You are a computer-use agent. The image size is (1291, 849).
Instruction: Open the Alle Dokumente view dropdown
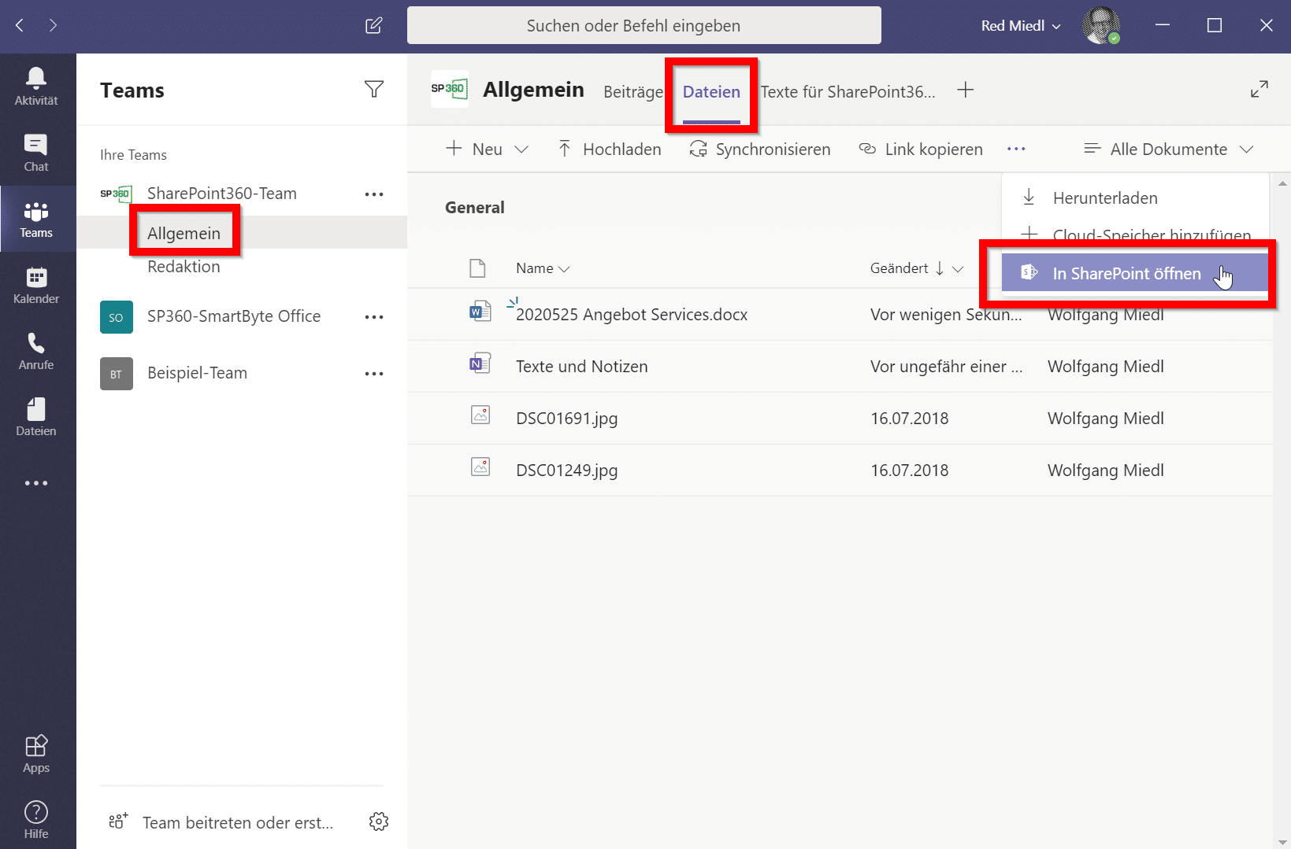tap(1169, 149)
